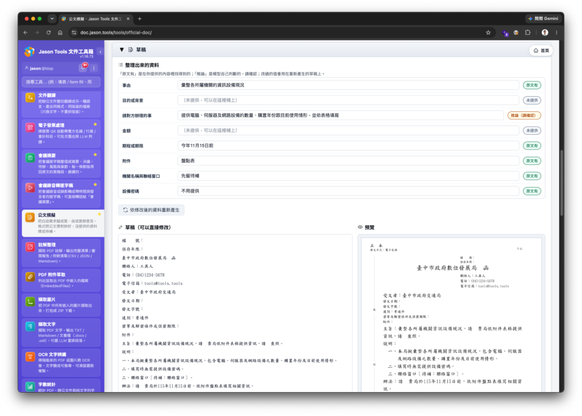Viewport: 582px width, 416px height.
Task: Open user menu three-dot icon beside jason
Action: (x=94, y=68)
